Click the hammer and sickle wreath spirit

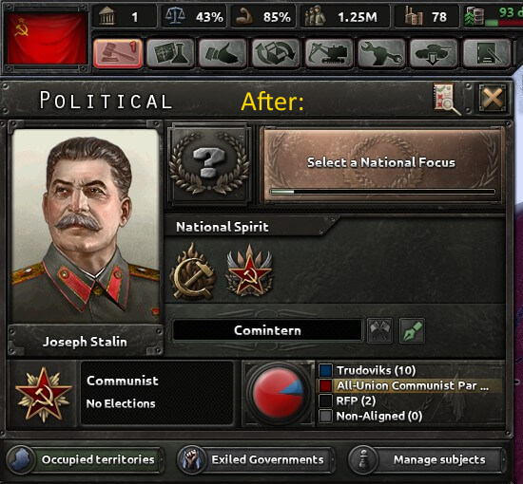pos(193,271)
